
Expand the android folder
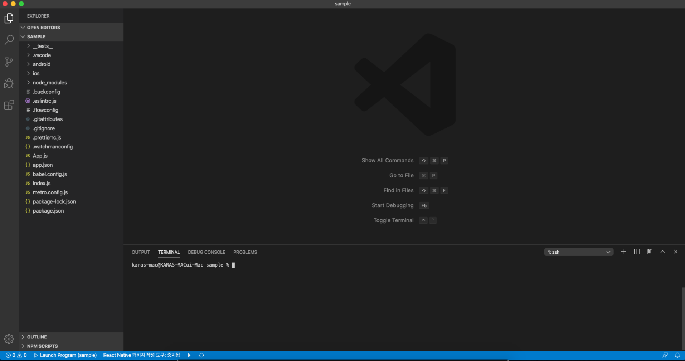tap(71, 64)
